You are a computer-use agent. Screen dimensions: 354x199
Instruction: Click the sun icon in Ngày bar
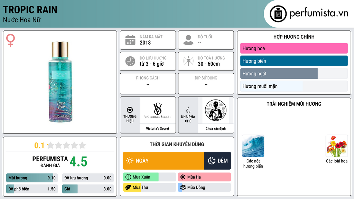(x=130, y=161)
